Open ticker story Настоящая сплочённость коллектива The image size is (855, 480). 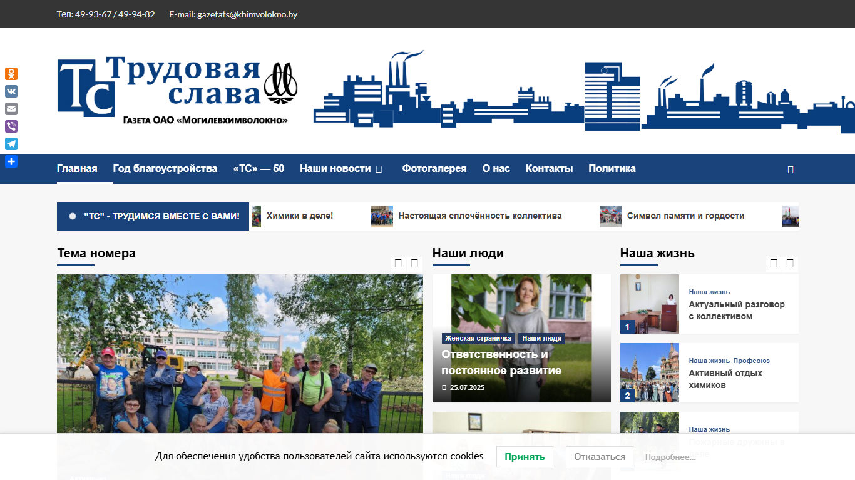point(480,216)
